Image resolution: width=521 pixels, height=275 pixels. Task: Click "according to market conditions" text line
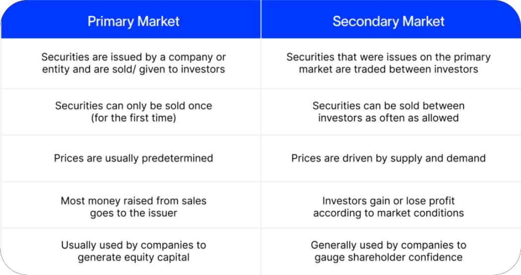tap(389, 213)
